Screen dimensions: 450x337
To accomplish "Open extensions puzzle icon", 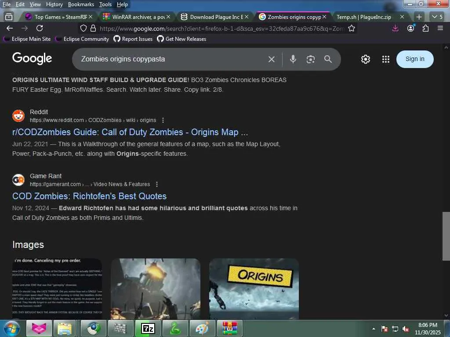I will point(425,28).
